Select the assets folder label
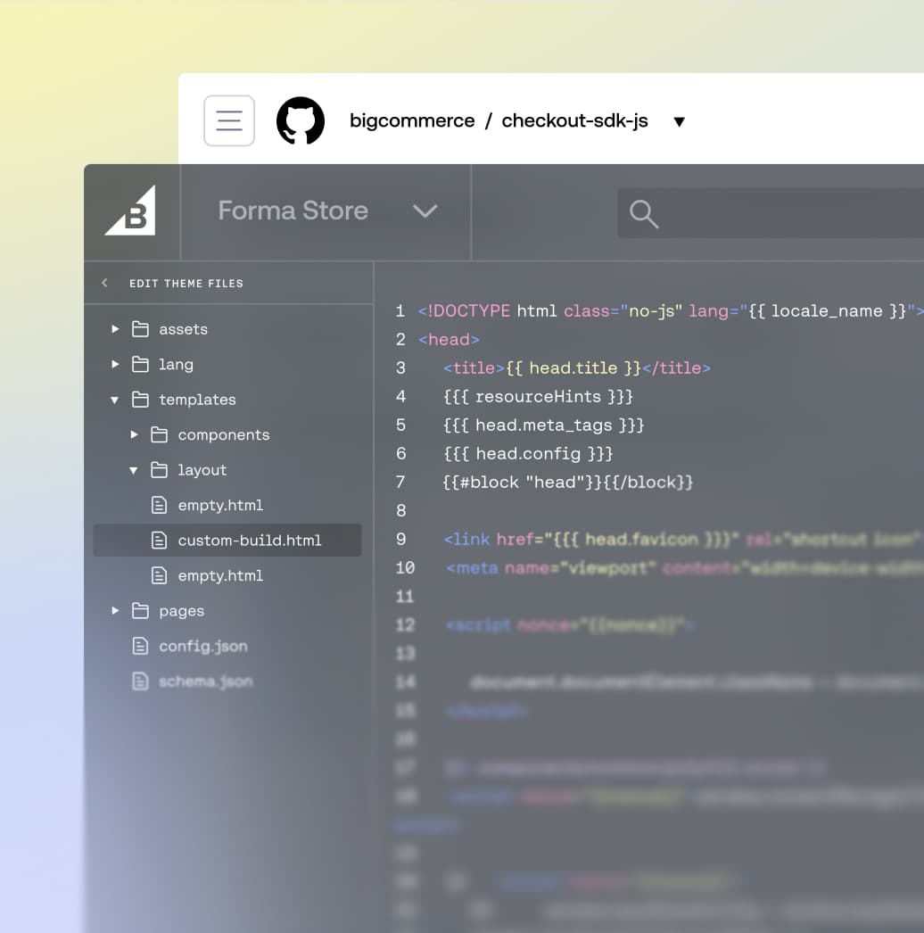 183,329
